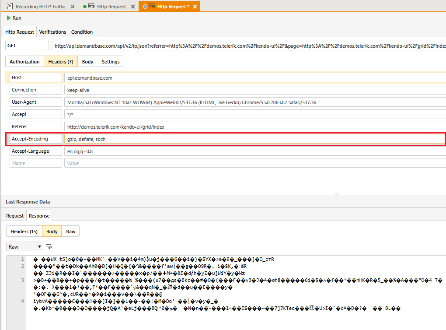
Task: Edit the GET method field
Action: 27,46
